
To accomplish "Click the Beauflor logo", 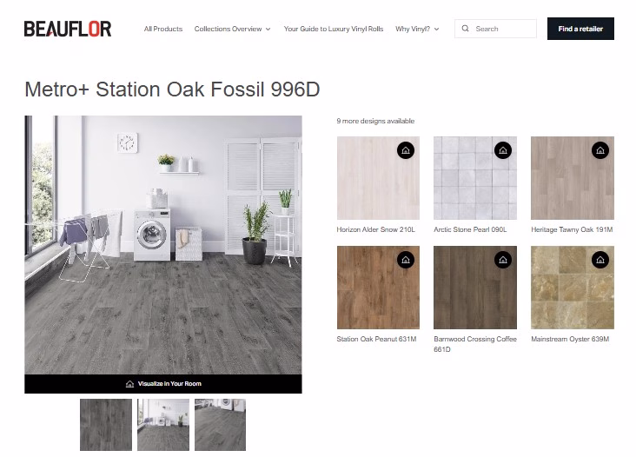I will coord(68,29).
